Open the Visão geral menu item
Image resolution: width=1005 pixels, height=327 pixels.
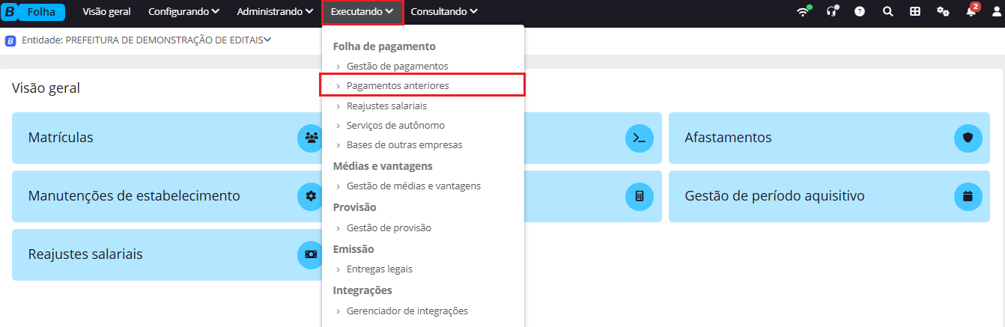click(106, 12)
